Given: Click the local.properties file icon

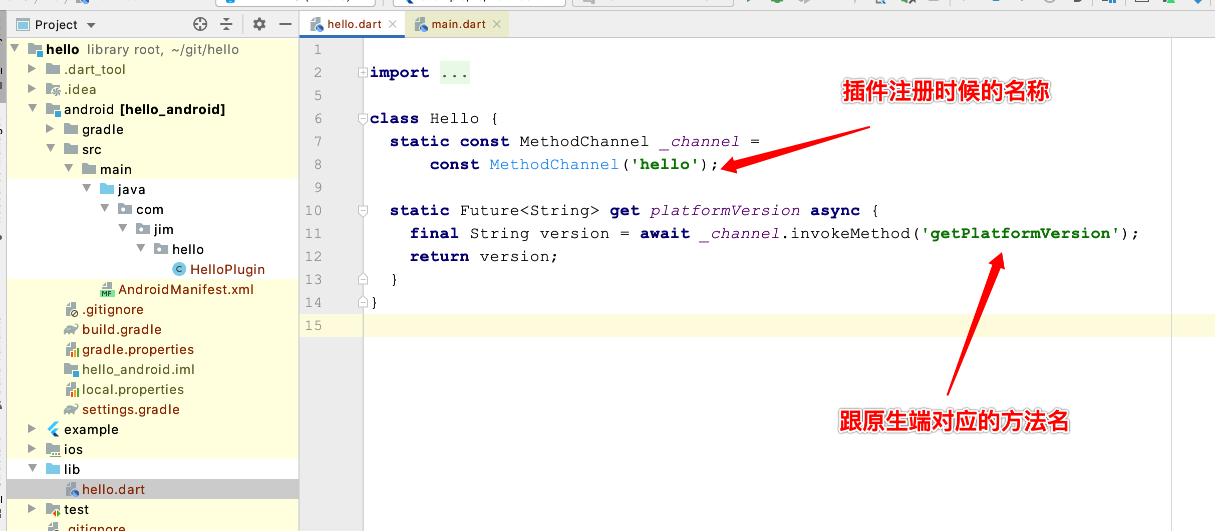Looking at the screenshot, I should tap(72, 389).
